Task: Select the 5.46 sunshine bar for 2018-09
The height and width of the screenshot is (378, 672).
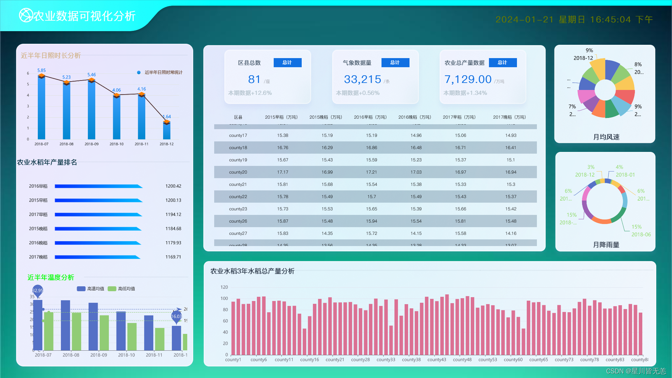Action: [92, 110]
